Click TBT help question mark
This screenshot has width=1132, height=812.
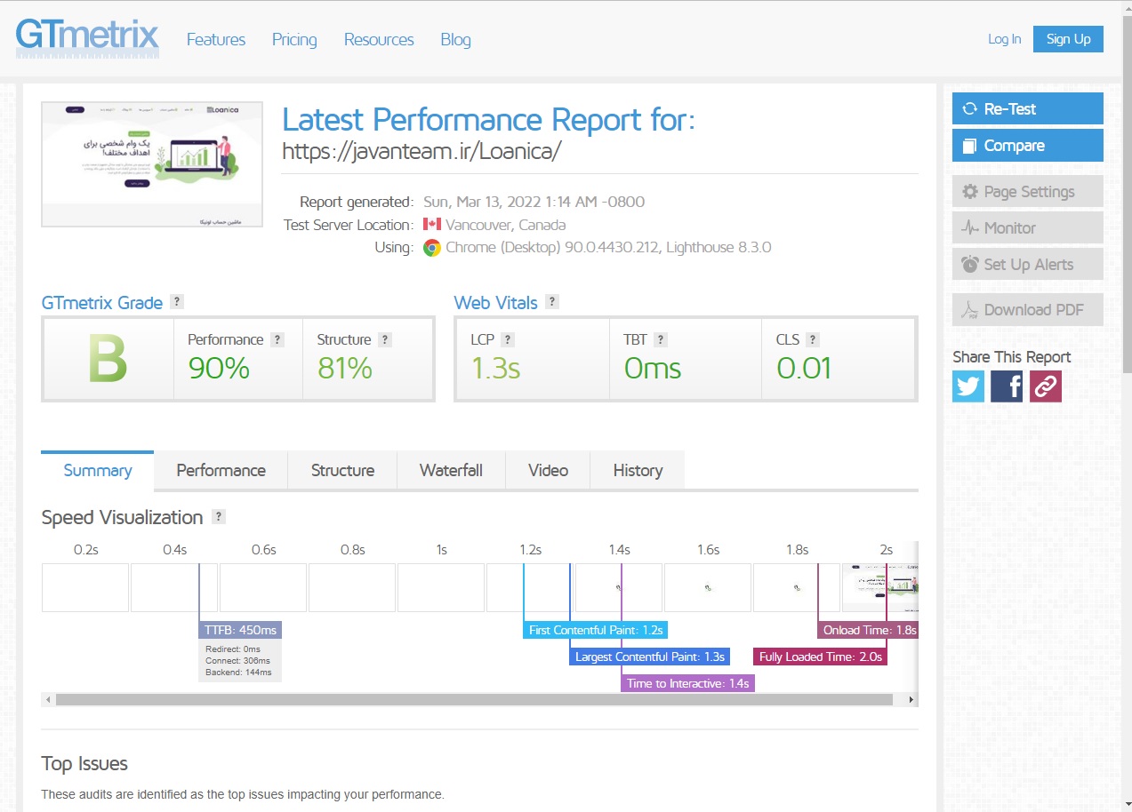(x=661, y=339)
